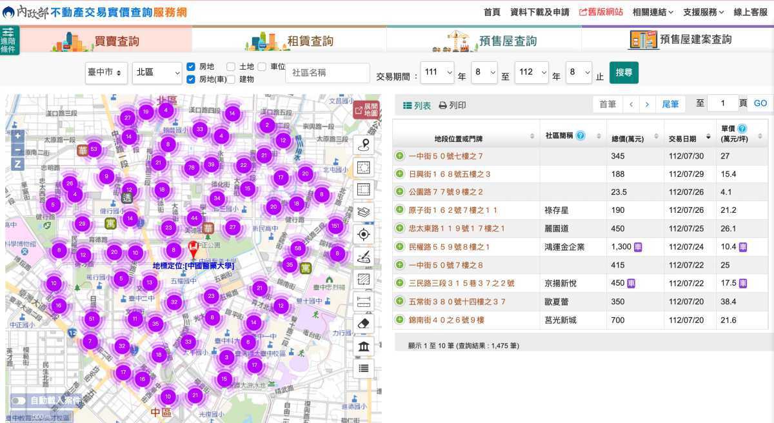The image size is (774, 423).
Task: Select the point location pin map tool
Action: [x=364, y=145]
